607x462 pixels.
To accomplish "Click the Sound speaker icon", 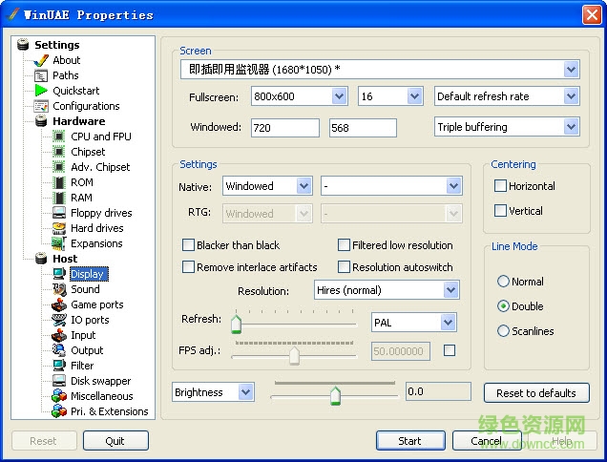I will [59, 289].
